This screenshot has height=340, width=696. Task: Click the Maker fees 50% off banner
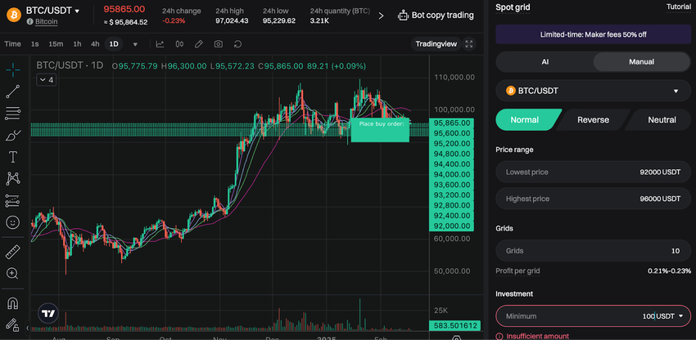[x=593, y=34]
